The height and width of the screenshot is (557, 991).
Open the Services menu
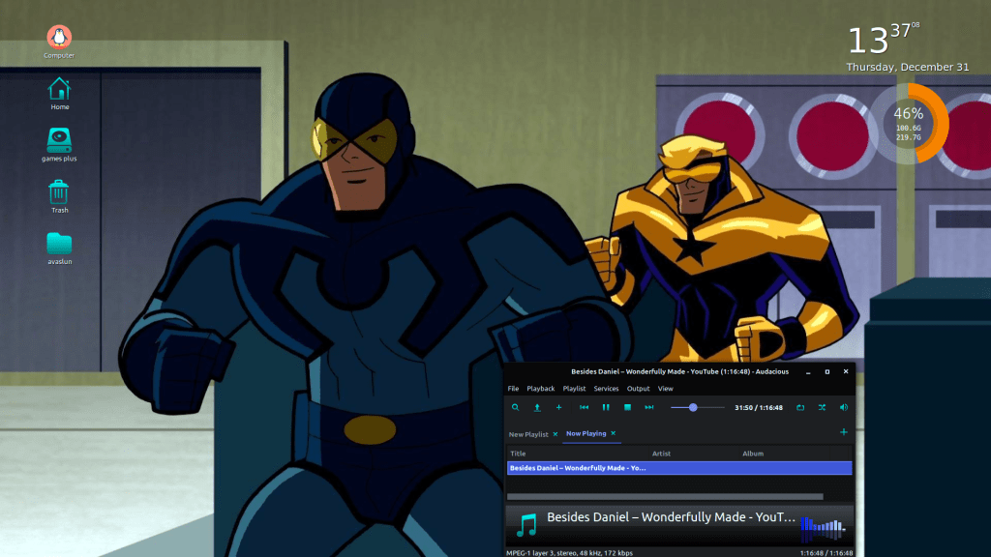tap(606, 389)
